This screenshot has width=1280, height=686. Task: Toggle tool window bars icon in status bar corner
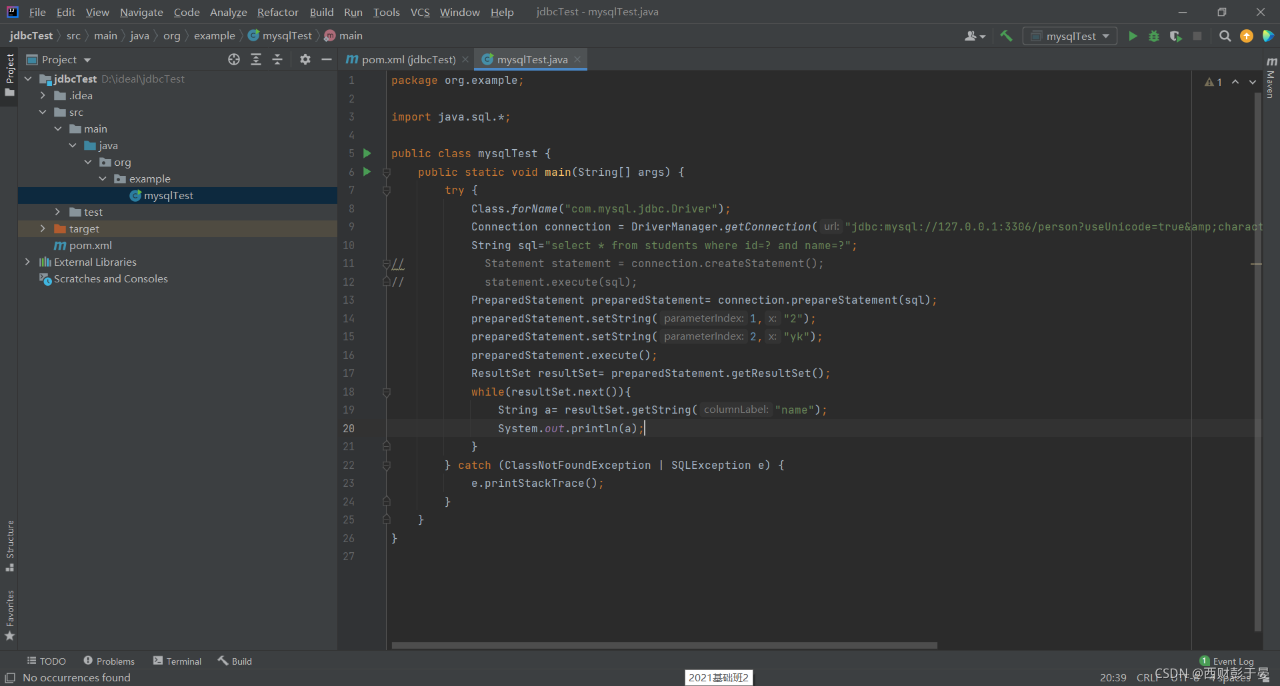[x=10, y=677]
